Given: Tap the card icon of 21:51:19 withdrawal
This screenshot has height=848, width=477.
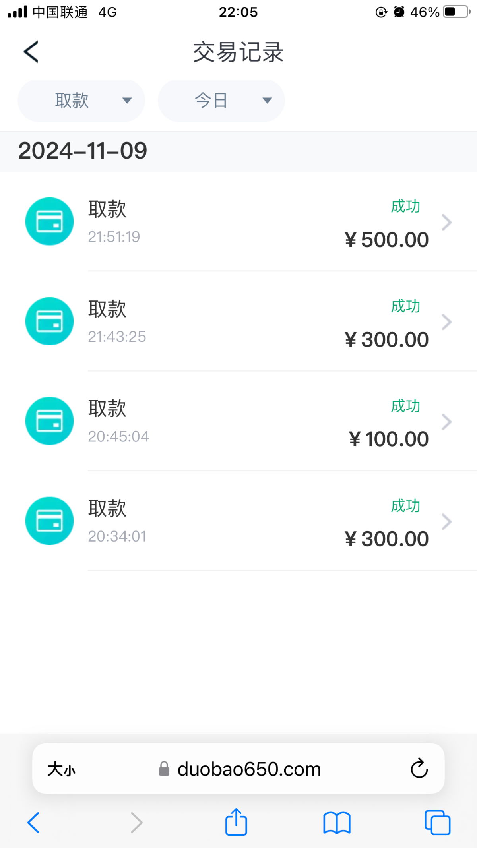Looking at the screenshot, I should 49,221.
